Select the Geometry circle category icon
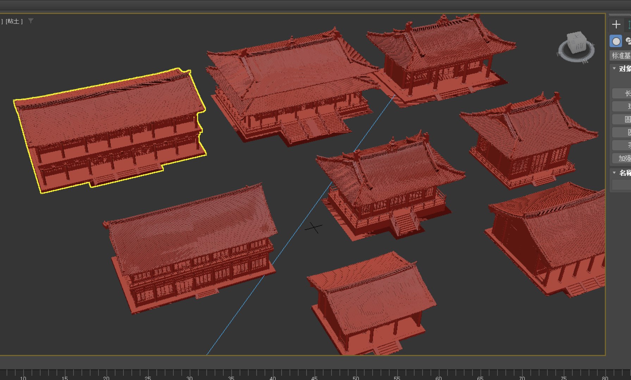 tap(616, 41)
